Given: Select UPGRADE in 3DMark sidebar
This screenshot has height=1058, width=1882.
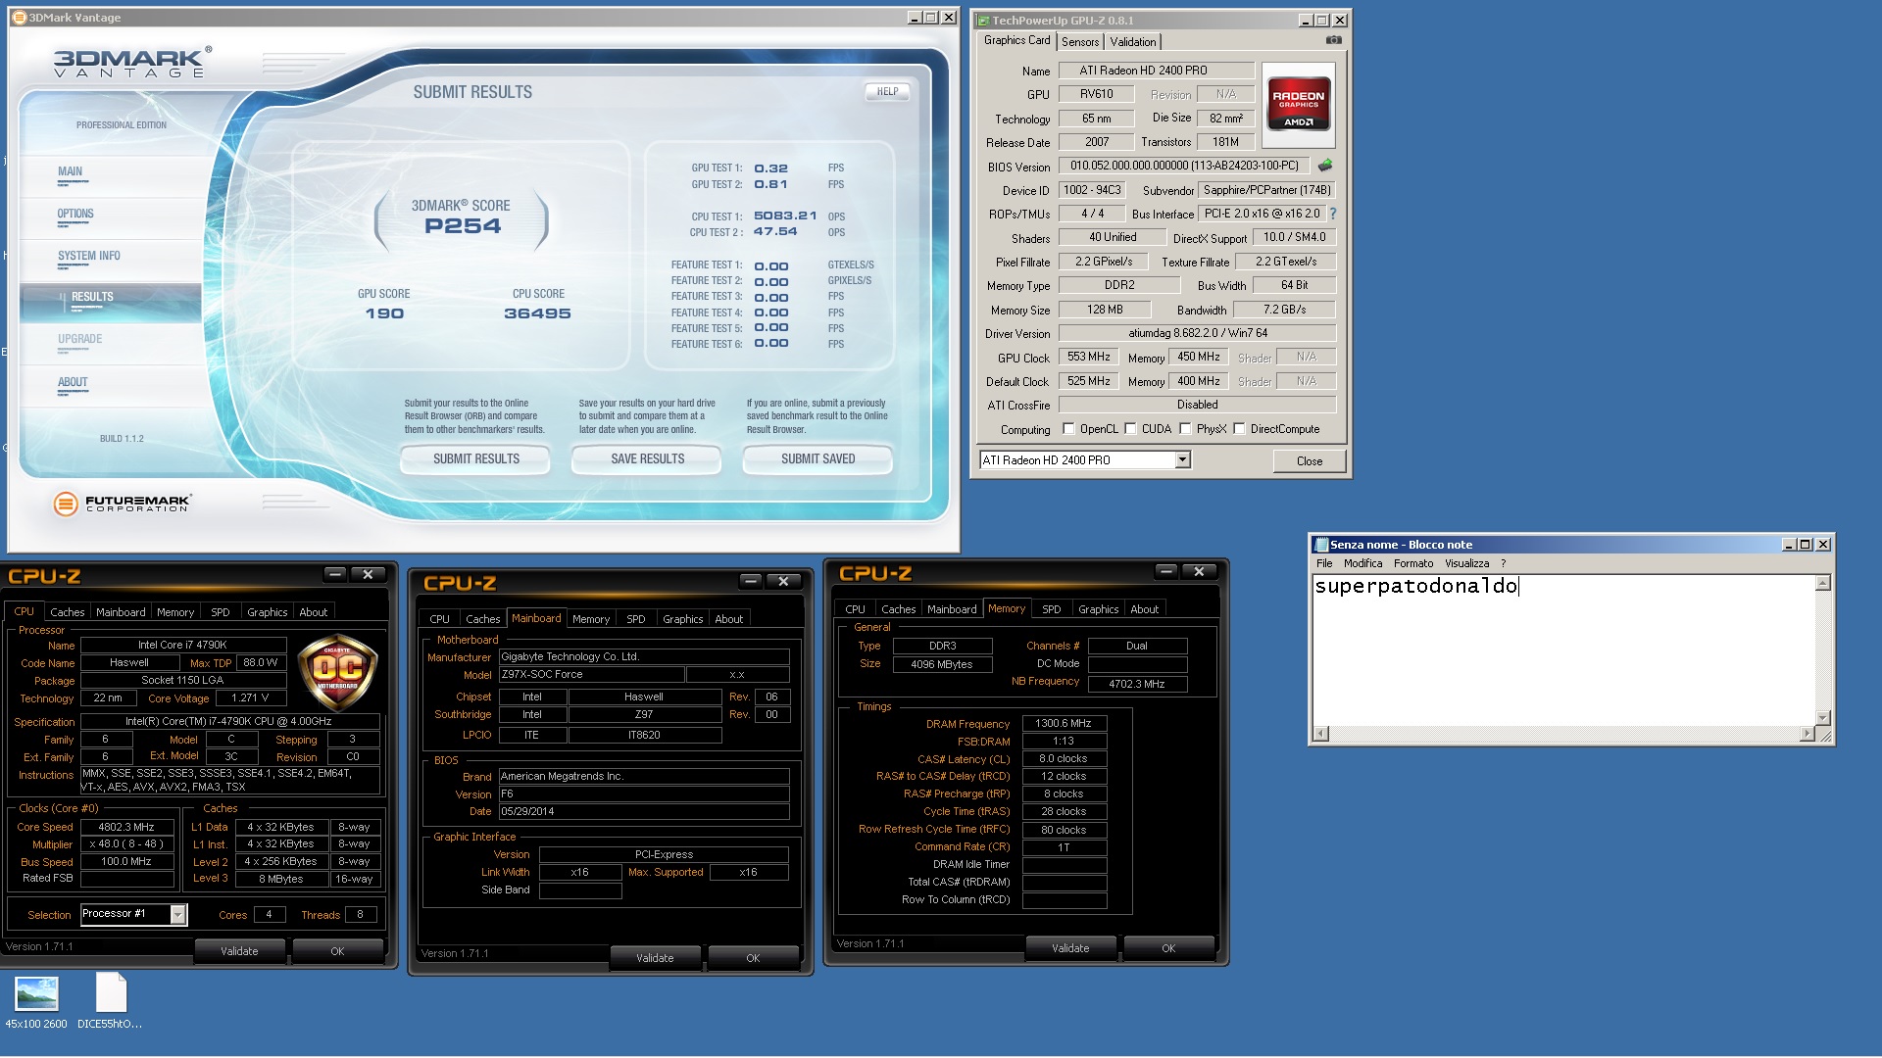Looking at the screenshot, I should coord(110,343).
